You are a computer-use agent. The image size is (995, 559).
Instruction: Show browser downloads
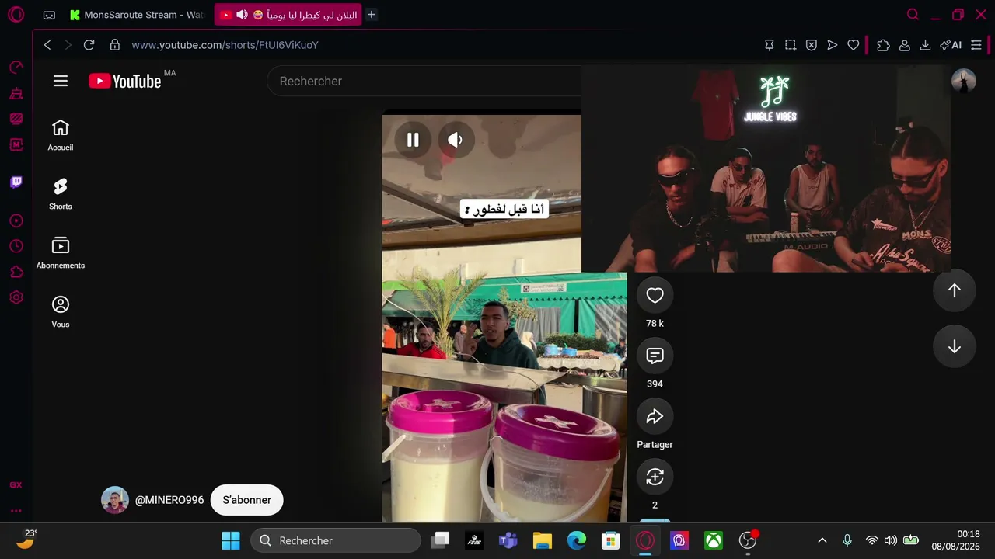pos(926,45)
